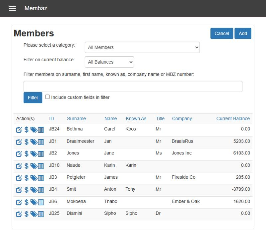Open the hamburger navigation menu
The height and width of the screenshot is (233, 266).
point(12,8)
